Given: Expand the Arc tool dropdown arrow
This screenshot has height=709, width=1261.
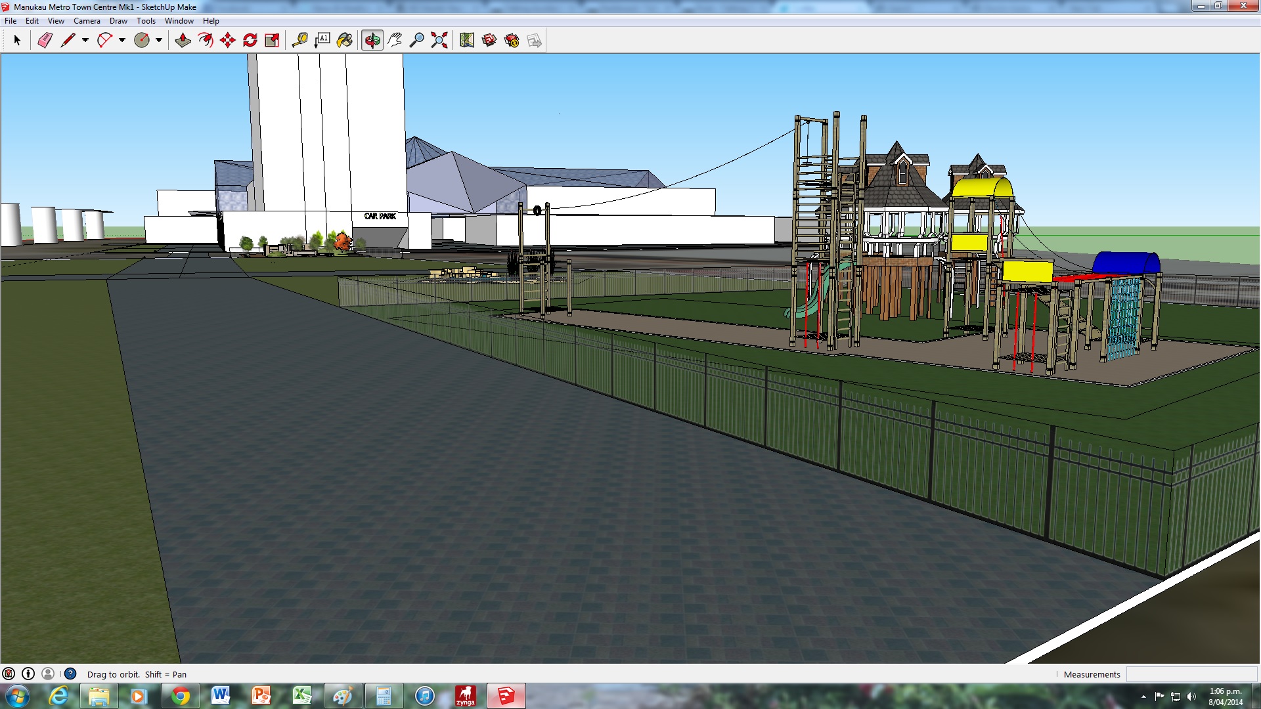Looking at the screenshot, I should pos(122,41).
